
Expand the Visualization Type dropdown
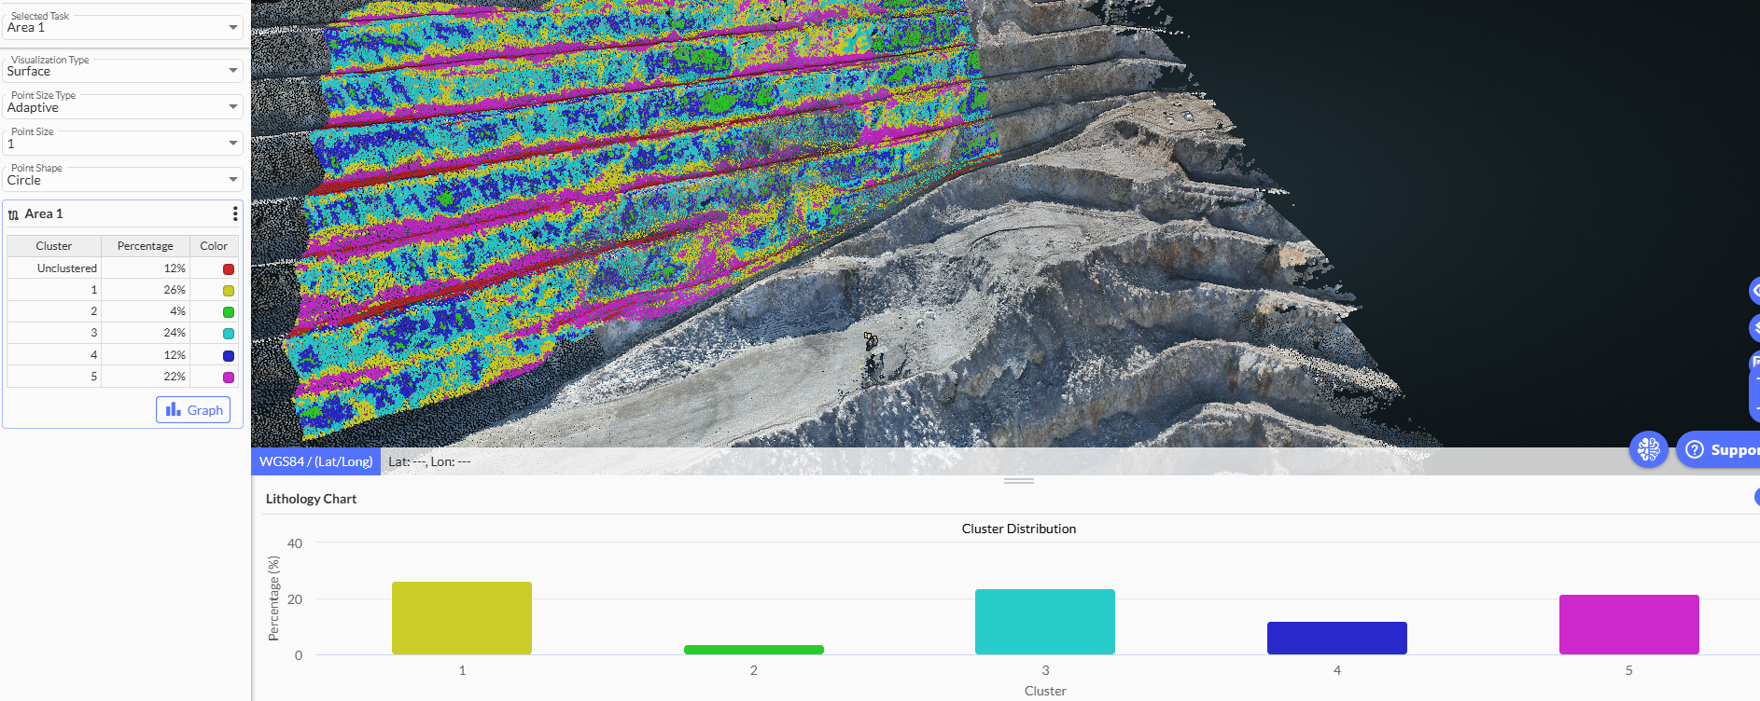(x=121, y=71)
